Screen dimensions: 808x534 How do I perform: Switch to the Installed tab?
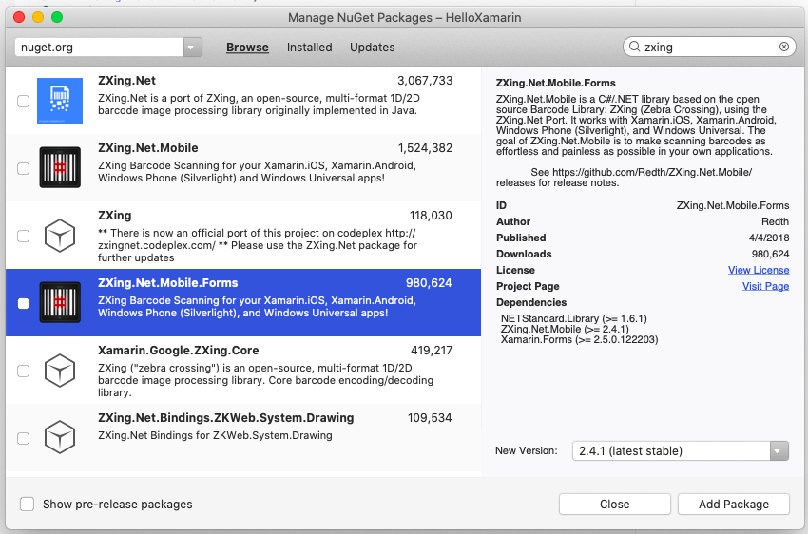click(x=309, y=47)
